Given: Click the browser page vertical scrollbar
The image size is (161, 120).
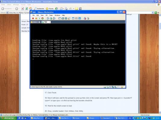Looking at the screenshot, I should [160, 64].
